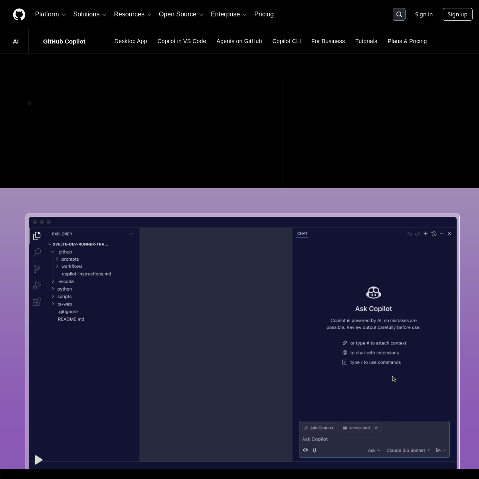Go to Copilot in VS Code
This screenshot has height=479, width=479.
[182, 41]
